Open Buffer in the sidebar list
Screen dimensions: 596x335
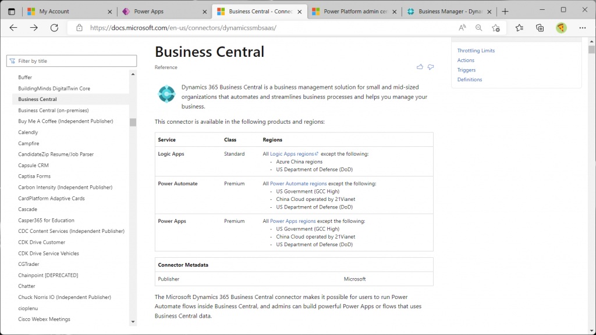pos(25,77)
